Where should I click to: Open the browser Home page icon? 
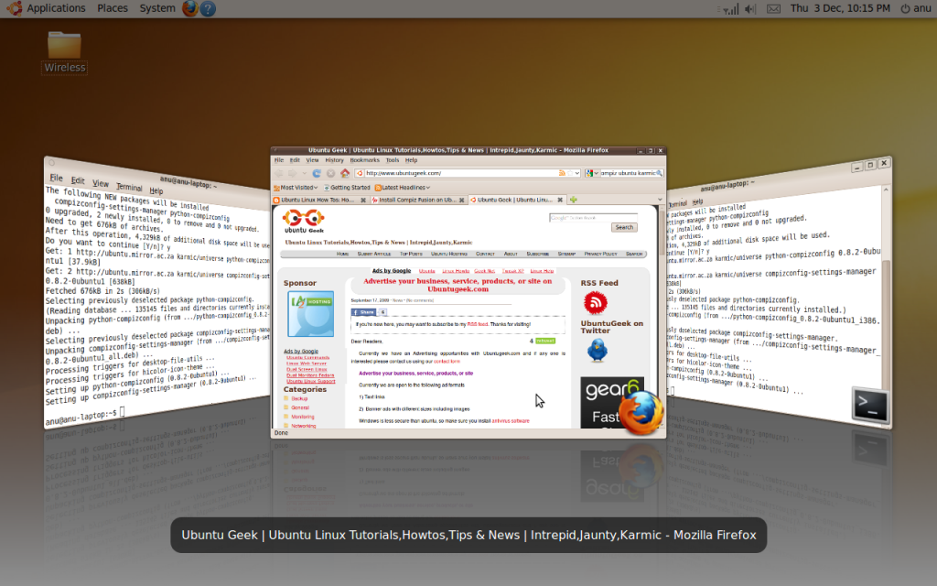coord(345,173)
